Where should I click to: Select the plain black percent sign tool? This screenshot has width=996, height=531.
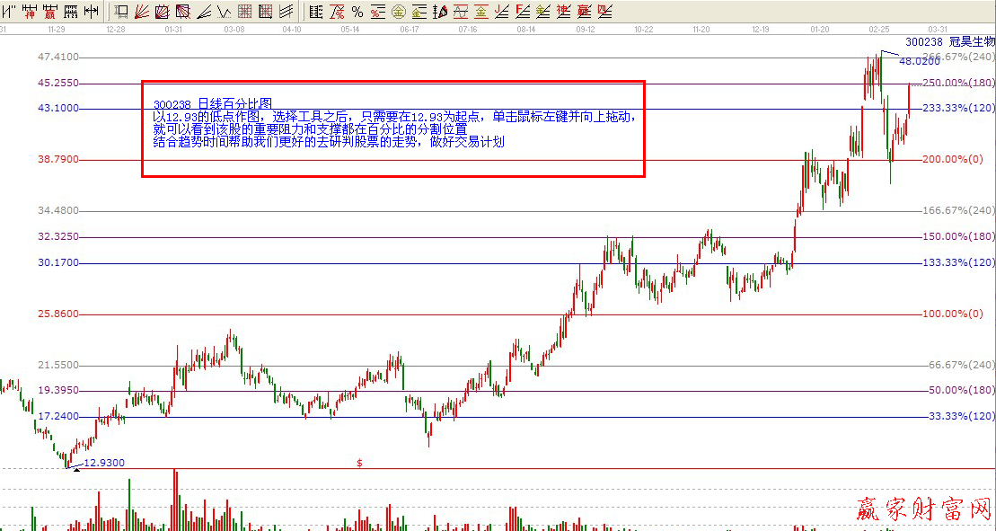(x=357, y=12)
